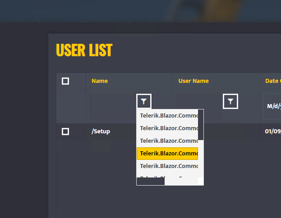Click the horizontal scrollbar in the filter dropdown
Screen dimensions: 281x218
point(151,182)
